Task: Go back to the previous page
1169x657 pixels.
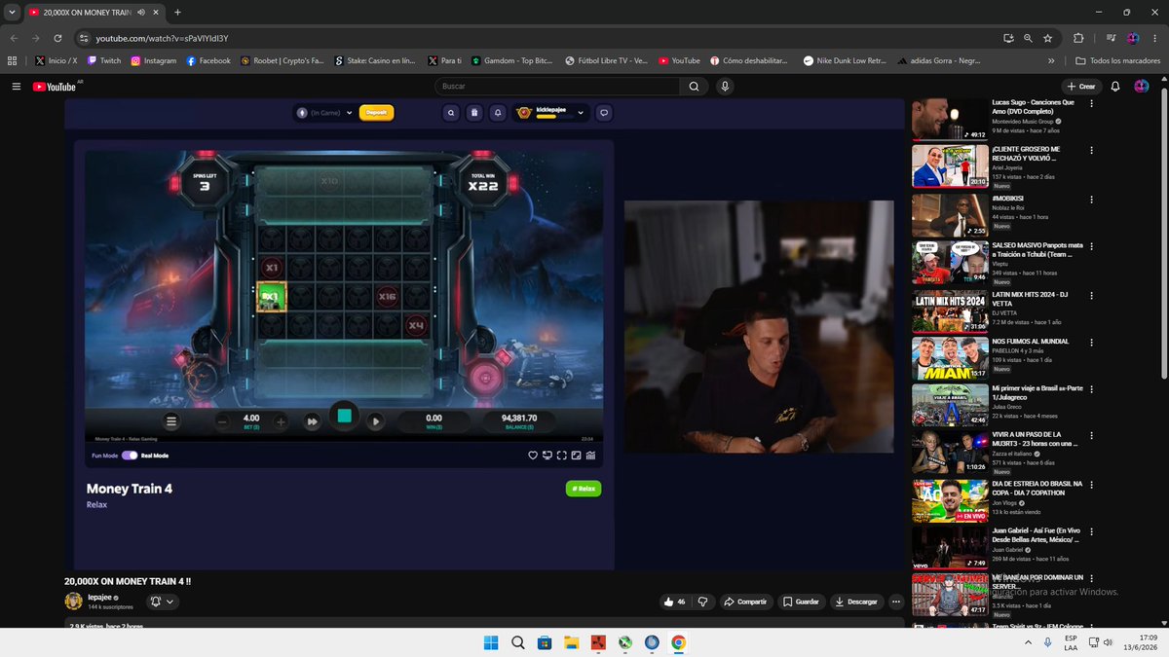Action: [13, 38]
